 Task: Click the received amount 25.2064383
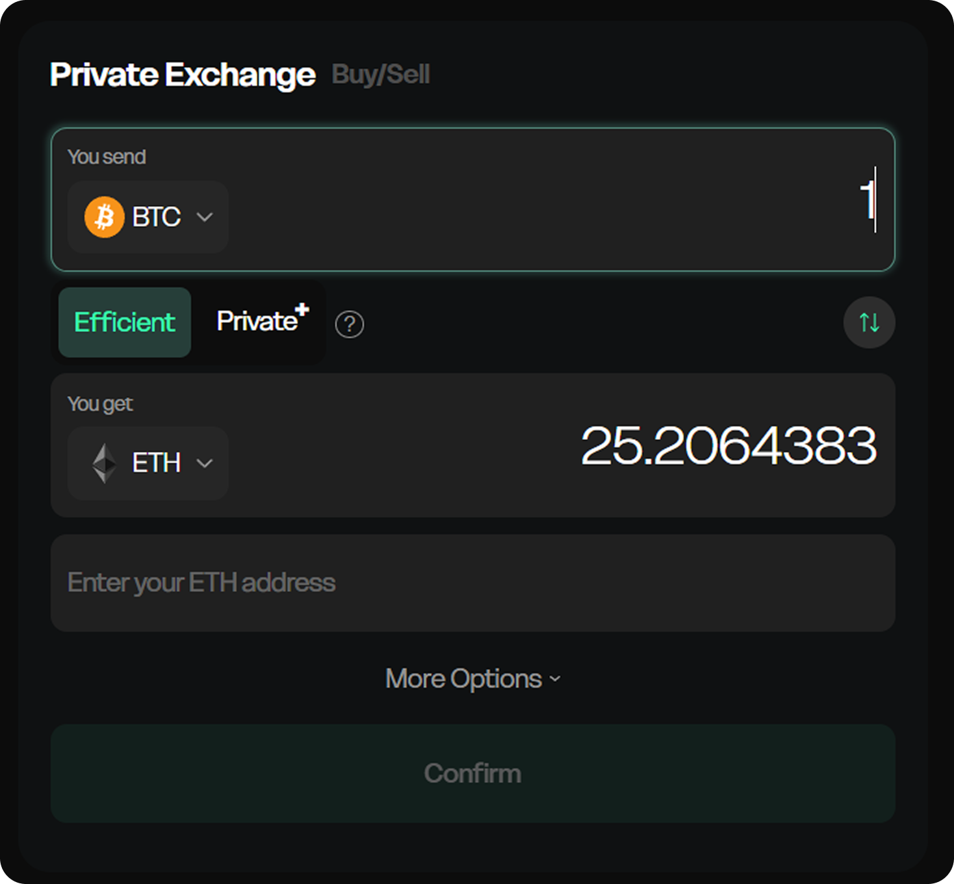pos(728,446)
